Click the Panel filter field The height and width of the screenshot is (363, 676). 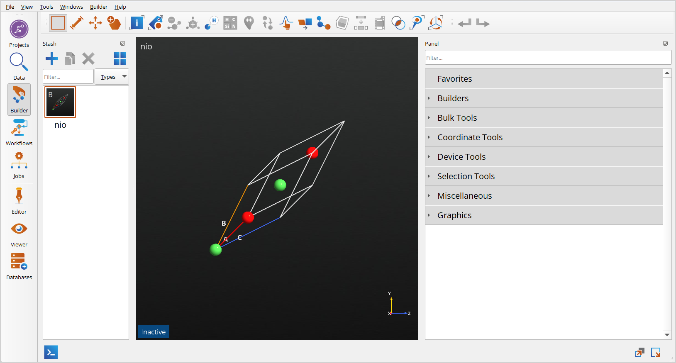point(548,58)
